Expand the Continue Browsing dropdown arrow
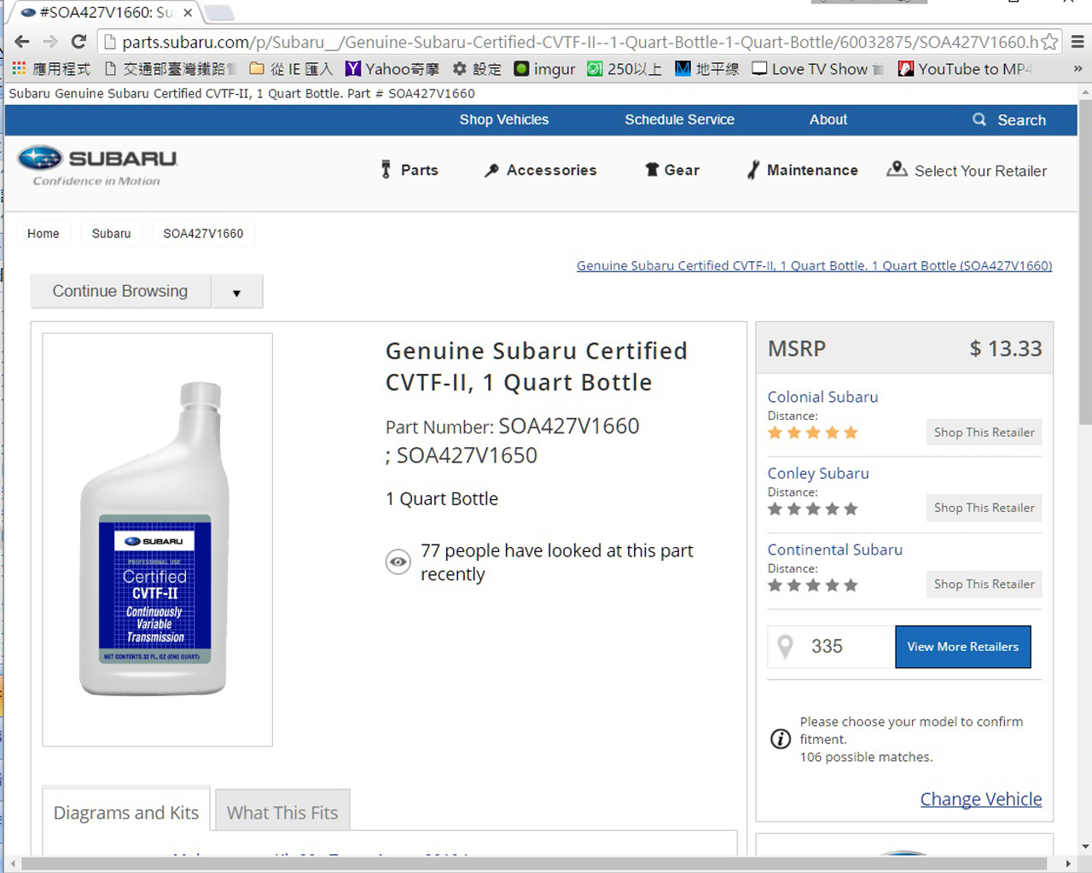The image size is (1092, 873). coord(236,292)
